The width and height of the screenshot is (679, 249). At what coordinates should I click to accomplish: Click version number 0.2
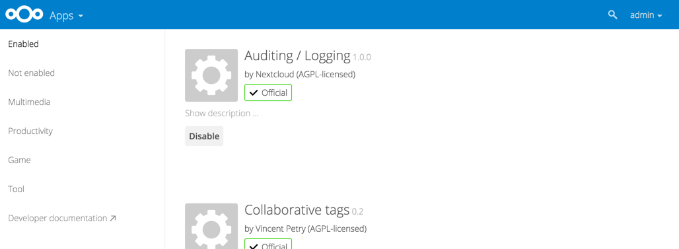click(357, 212)
